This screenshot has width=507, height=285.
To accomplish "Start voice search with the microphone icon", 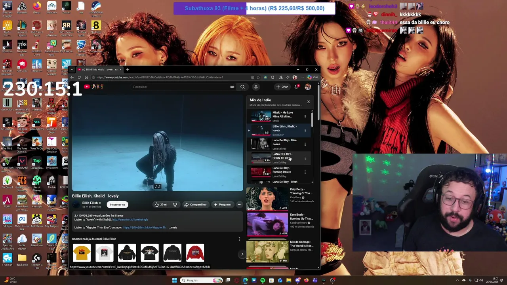I will point(256,87).
